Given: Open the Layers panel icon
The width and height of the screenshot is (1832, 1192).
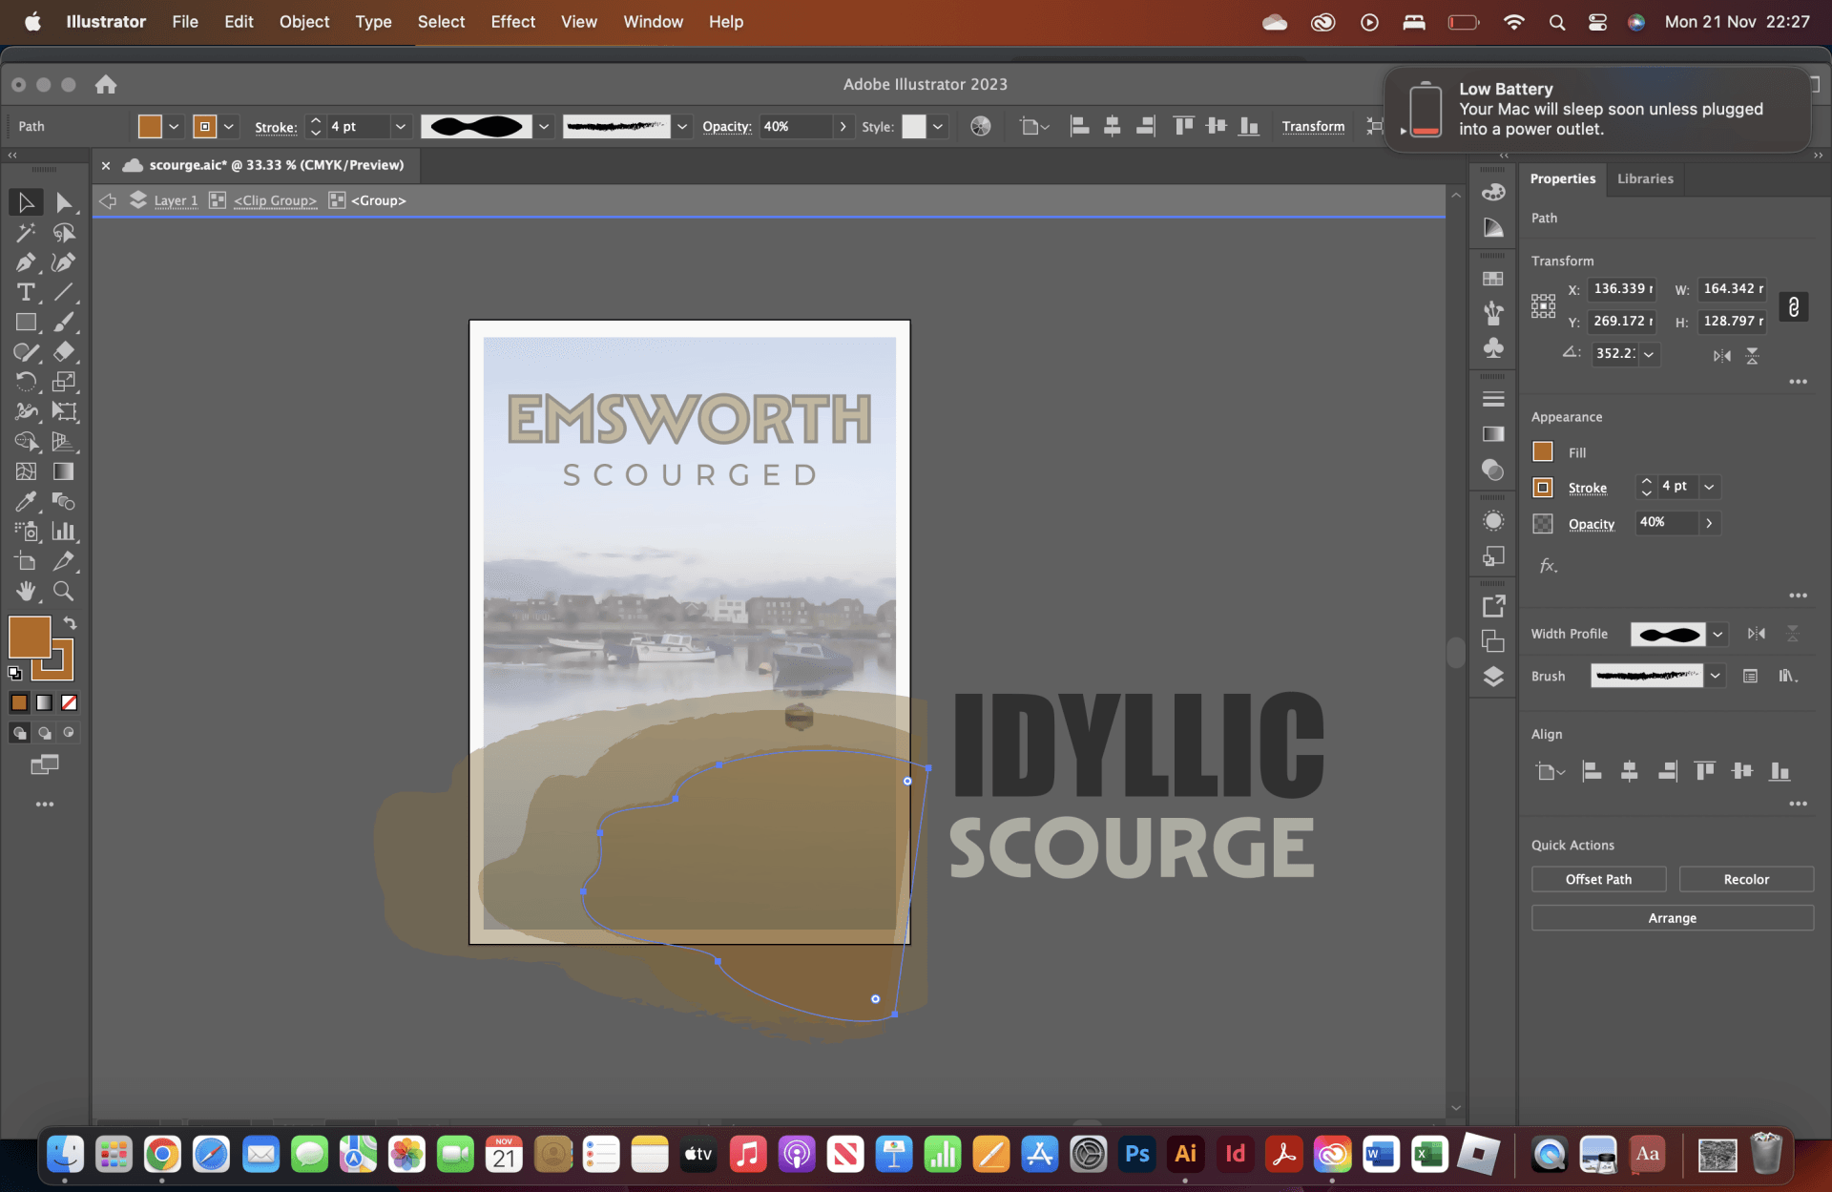Looking at the screenshot, I should coord(1493,677).
